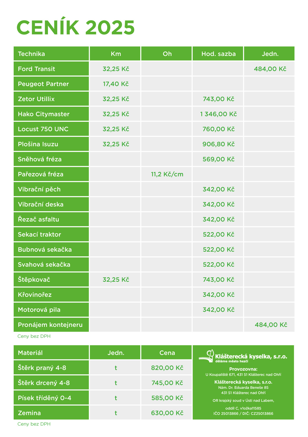The height and width of the screenshot is (437, 308).
Task: Select Písek tříděný 0-4 price 585,00 Kč
Action: click(x=167, y=398)
